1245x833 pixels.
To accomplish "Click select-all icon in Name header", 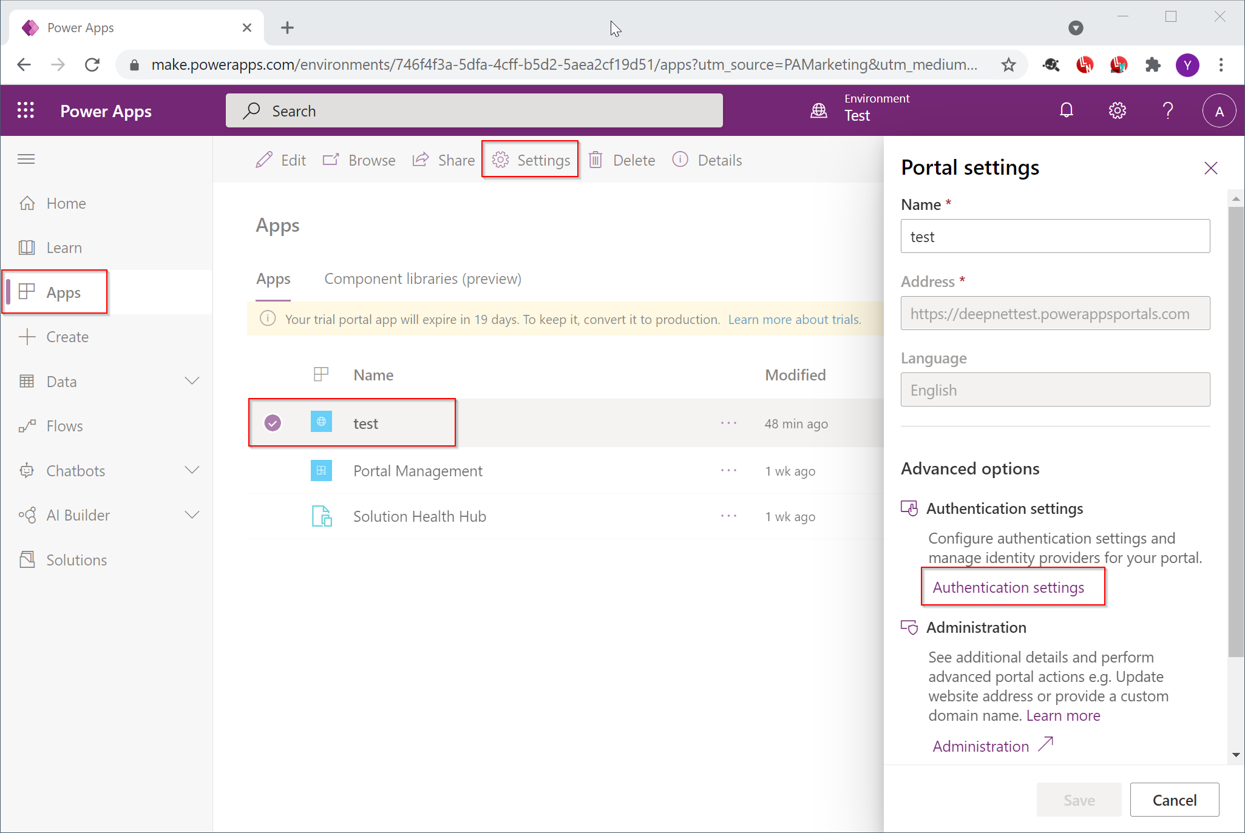I will (x=321, y=374).
